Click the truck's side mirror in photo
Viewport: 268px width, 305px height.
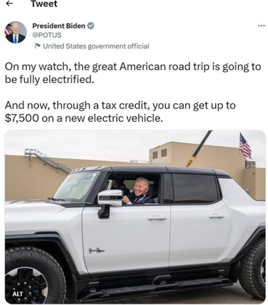coord(109,204)
